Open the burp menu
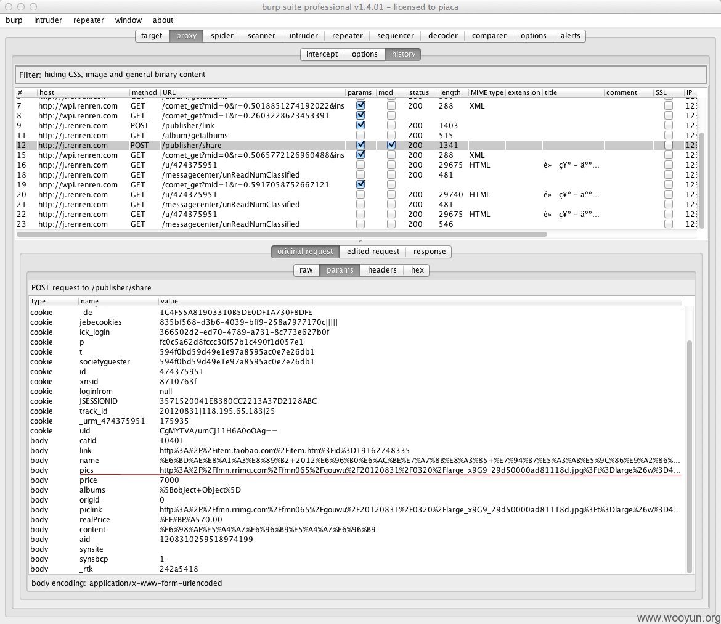Viewport: 721px width, 624px height. pos(14,20)
